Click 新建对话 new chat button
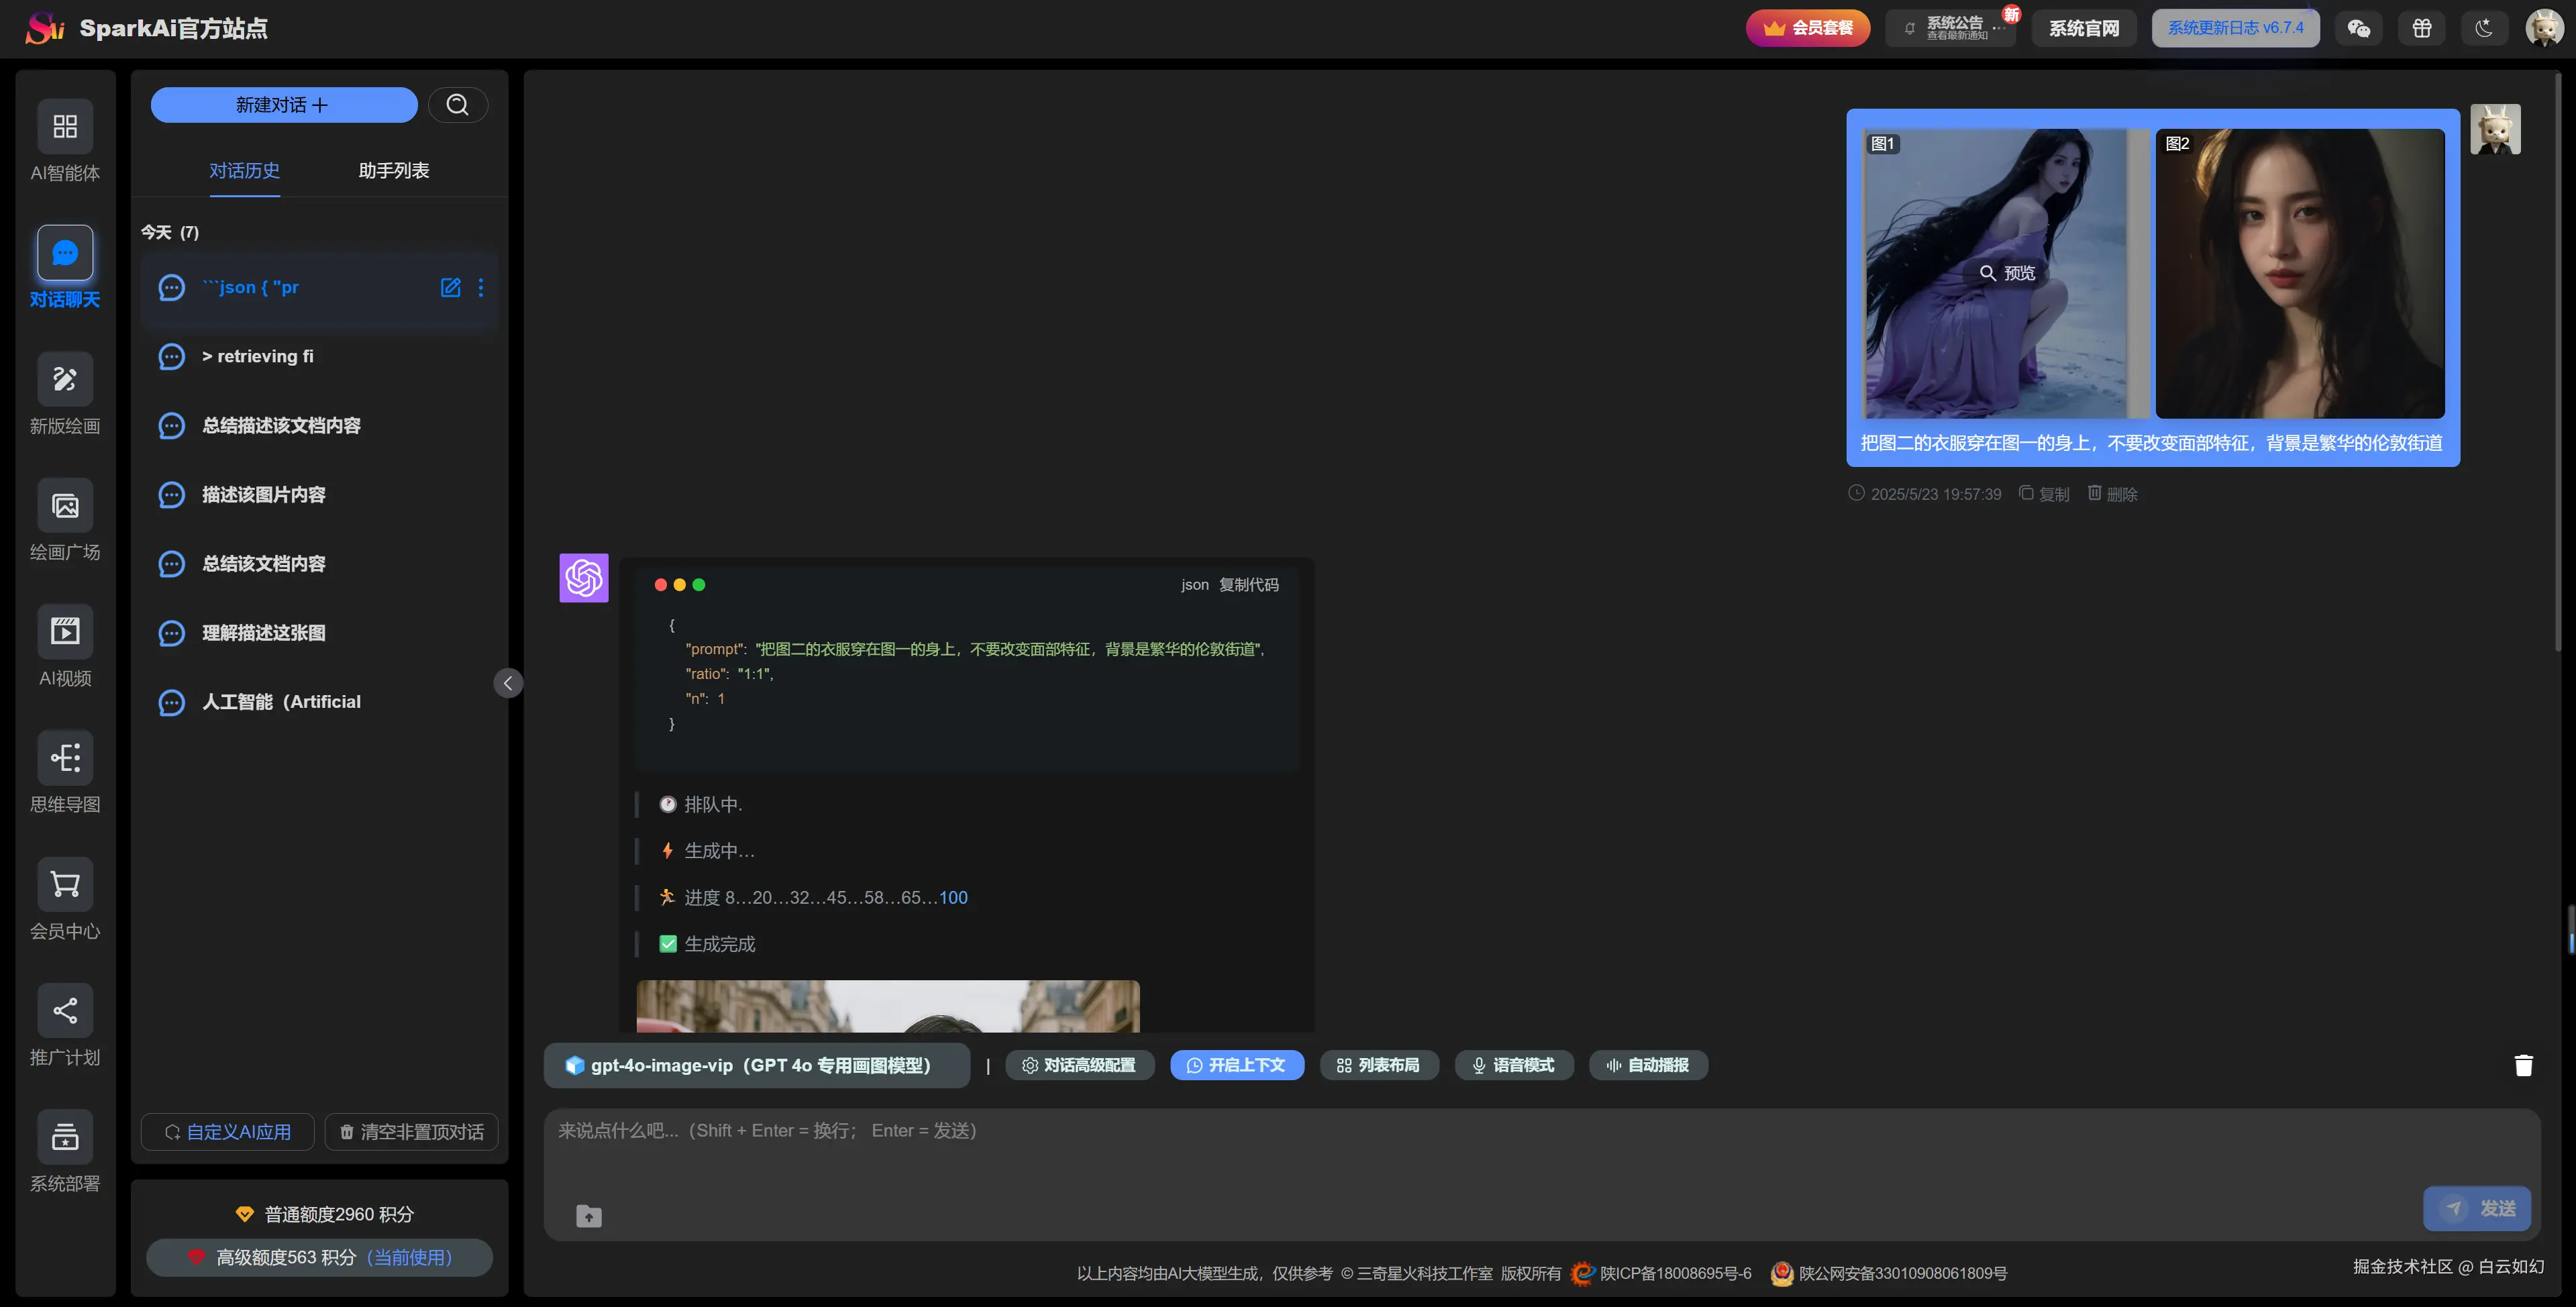The image size is (2576, 1307). 283,105
